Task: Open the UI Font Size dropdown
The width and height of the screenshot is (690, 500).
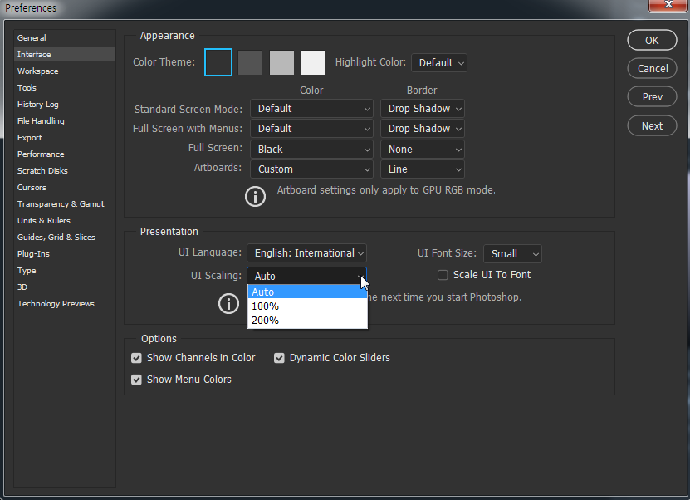Action: point(512,254)
